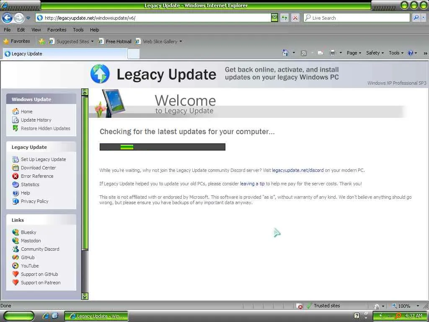Click sidebar scrollbar down arrow
Image resolution: width=429 pixels, height=322 pixels.
coord(85,296)
